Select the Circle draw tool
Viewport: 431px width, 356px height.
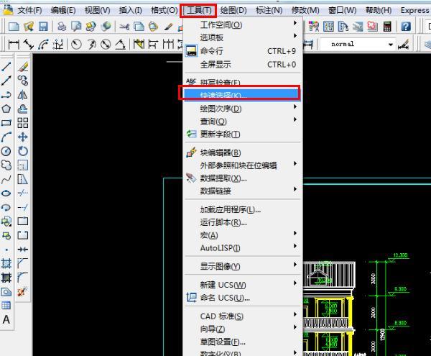coord(6,151)
